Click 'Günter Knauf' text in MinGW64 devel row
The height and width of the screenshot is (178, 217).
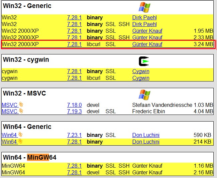click(x=147, y=172)
